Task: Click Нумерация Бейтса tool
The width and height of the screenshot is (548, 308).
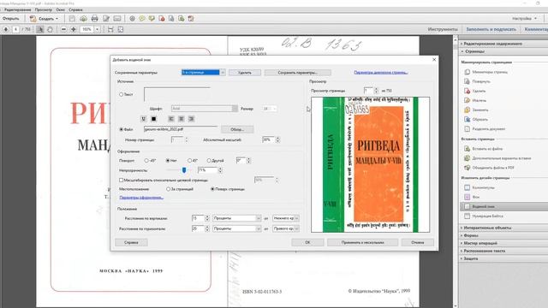Action: coord(484,216)
